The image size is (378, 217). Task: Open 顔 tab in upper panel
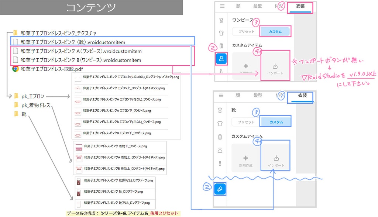tap(238, 6)
